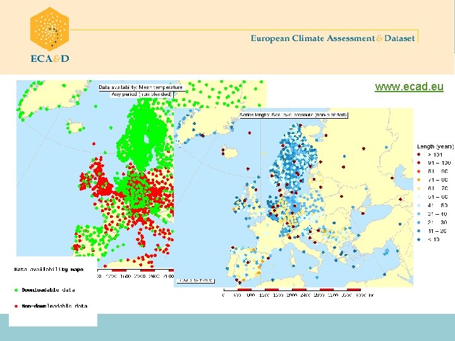Click the '11 – 20' legend label
The width and height of the screenshot is (455, 341).
pyautogui.click(x=437, y=231)
